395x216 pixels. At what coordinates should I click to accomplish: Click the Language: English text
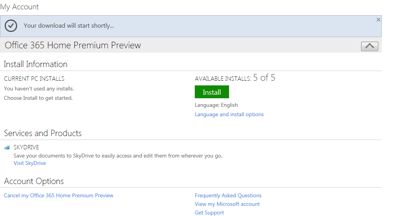(x=216, y=105)
